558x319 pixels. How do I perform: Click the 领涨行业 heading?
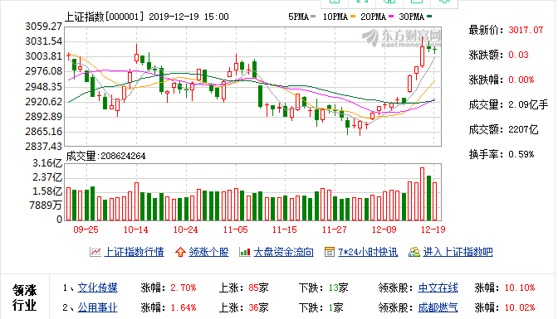(x=25, y=297)
